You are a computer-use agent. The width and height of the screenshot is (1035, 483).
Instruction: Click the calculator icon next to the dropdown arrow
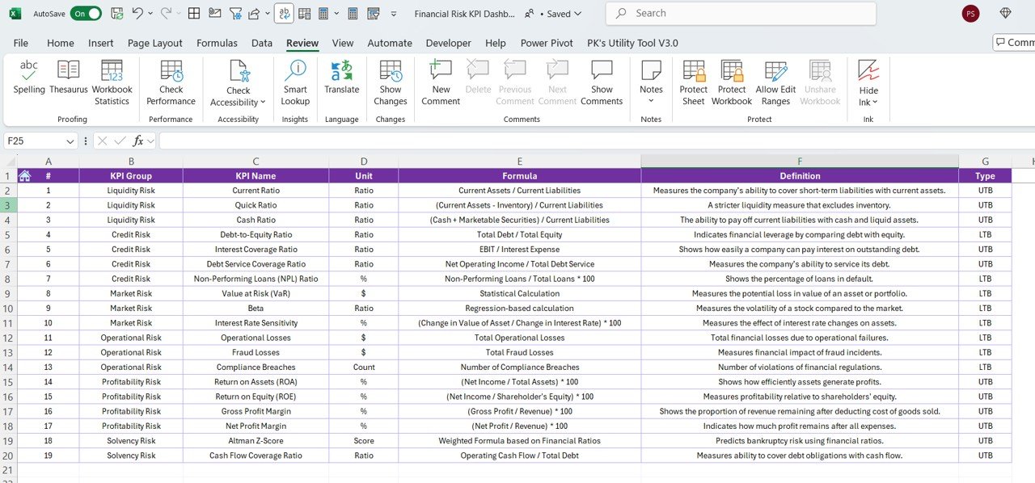click(x=323, y=14)
